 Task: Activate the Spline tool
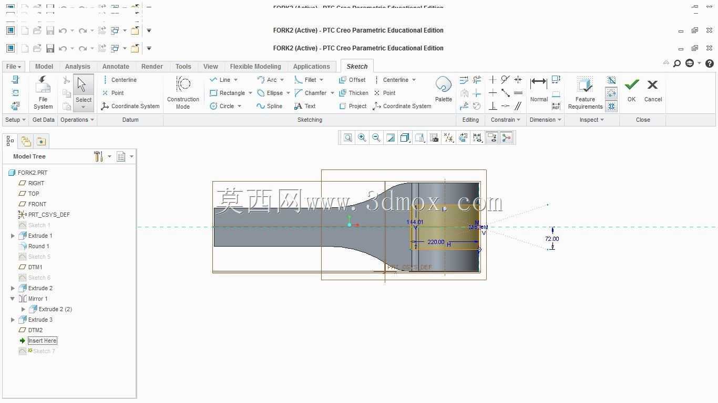coord(269,106)
